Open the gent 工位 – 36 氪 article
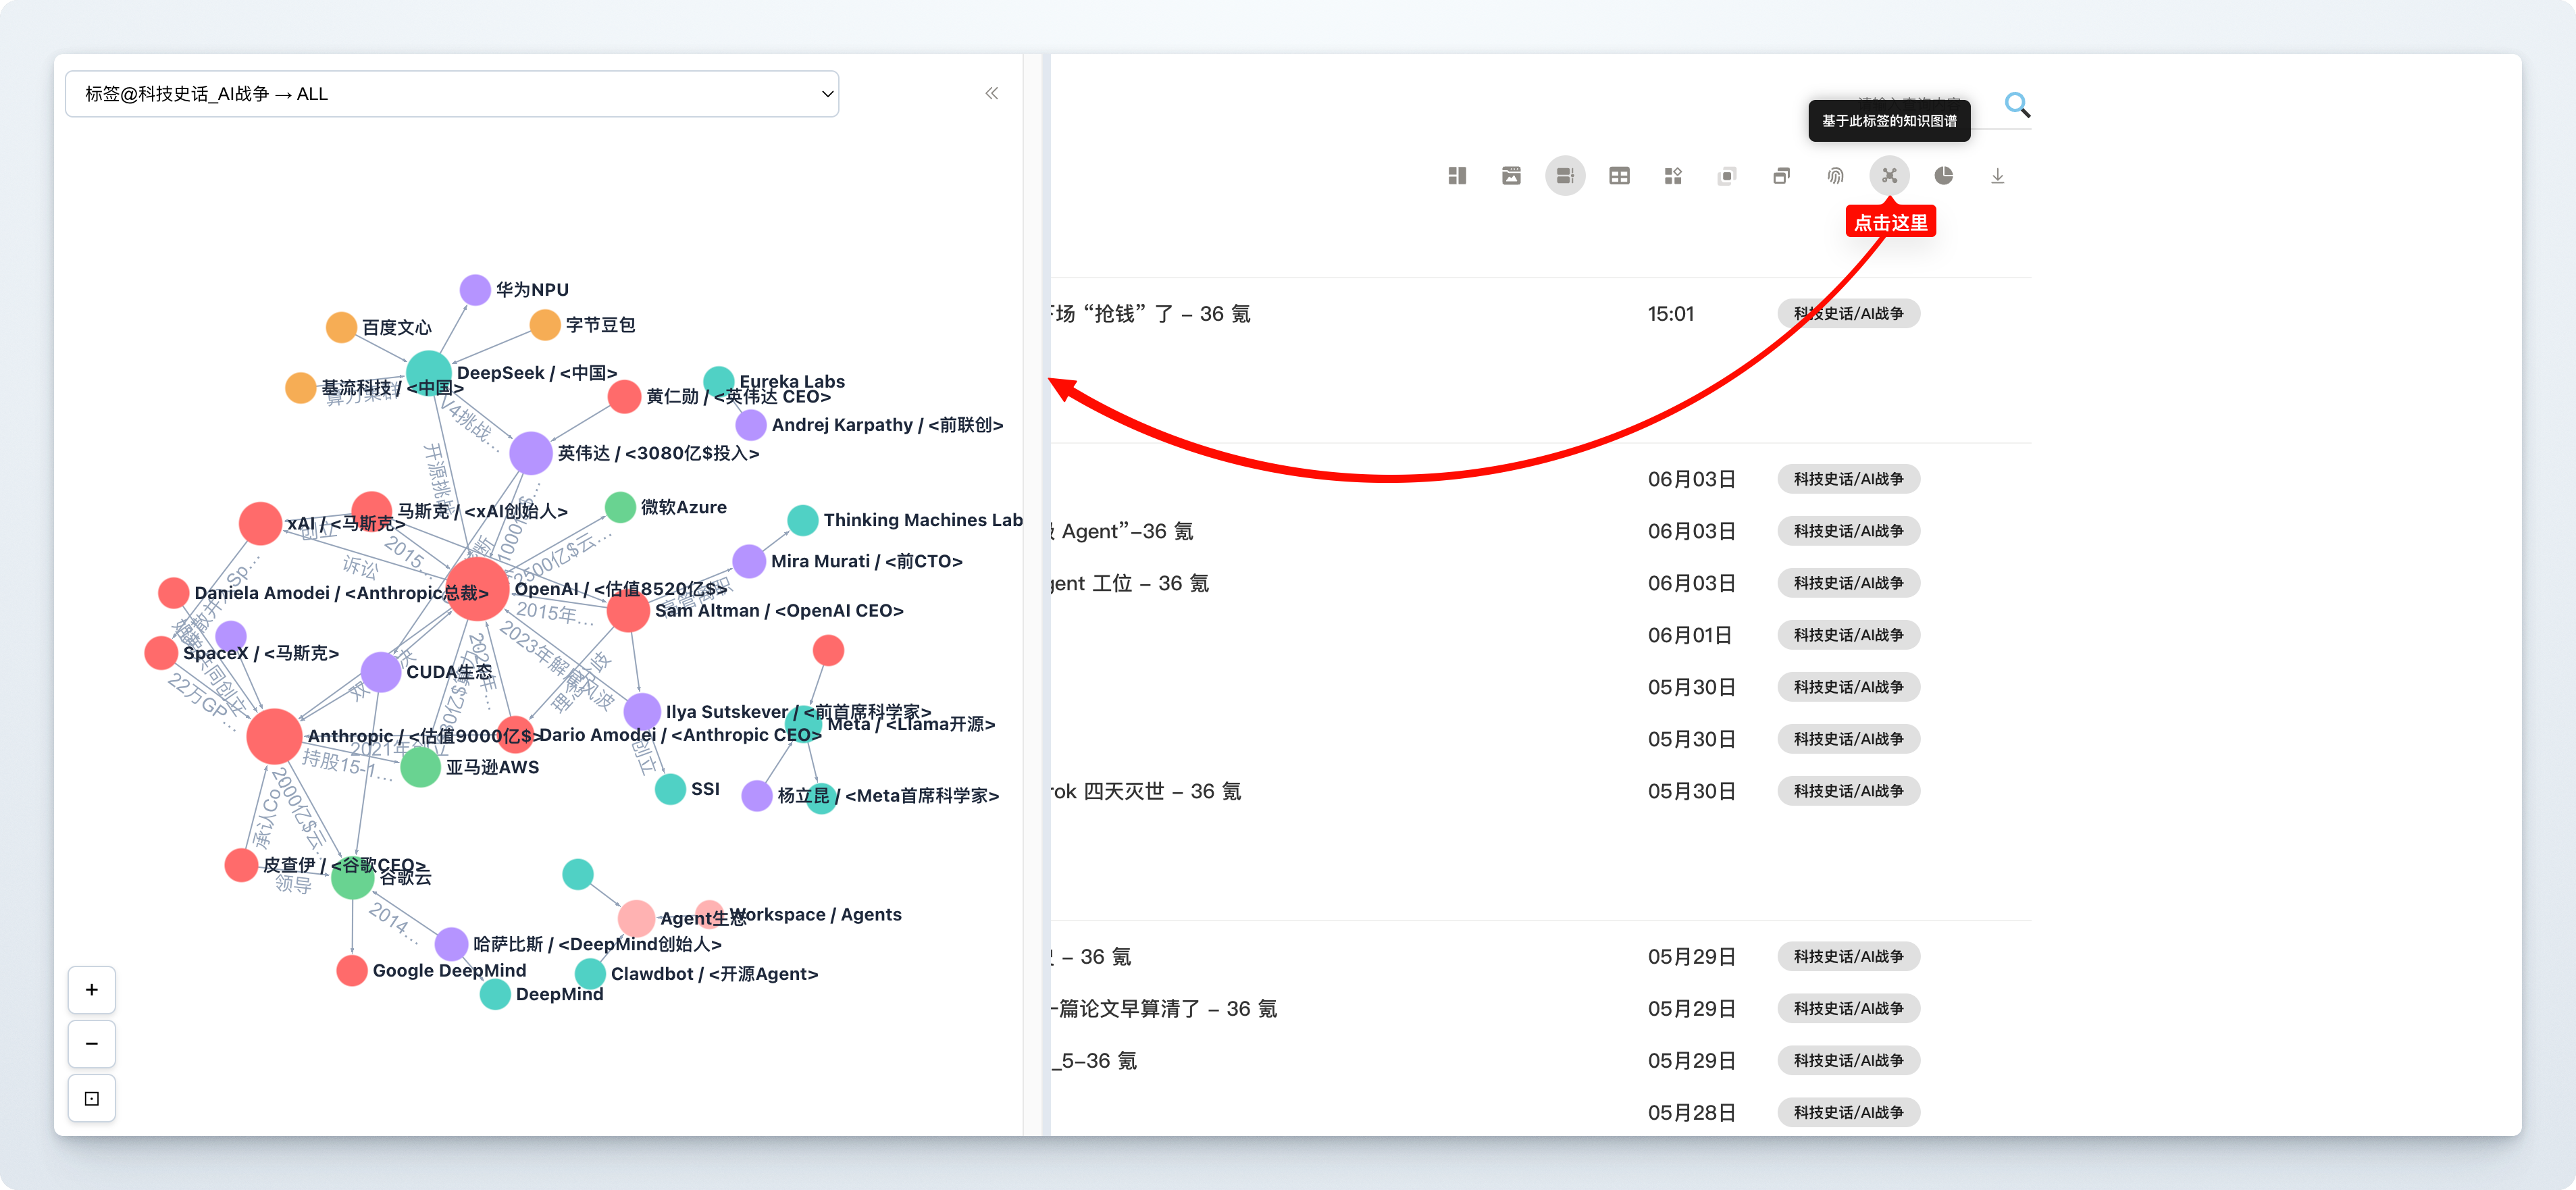2576x1190 pixels. coord(1130,583)
